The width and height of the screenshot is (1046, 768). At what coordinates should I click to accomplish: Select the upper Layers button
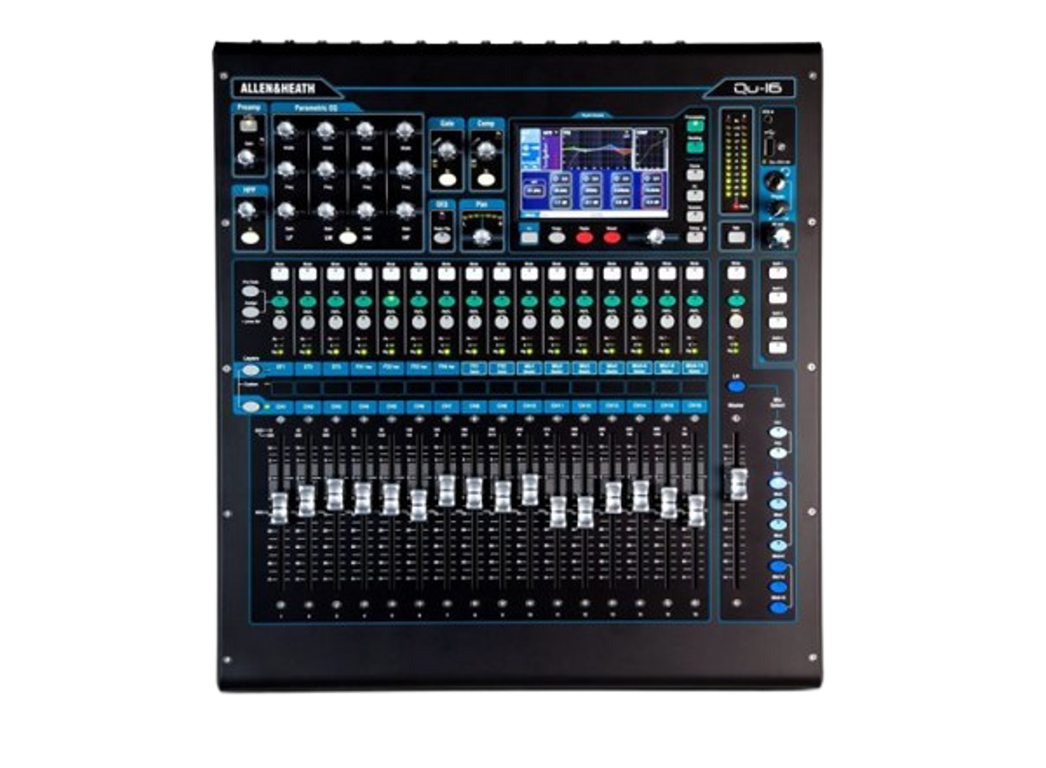(x=251, y=370)
